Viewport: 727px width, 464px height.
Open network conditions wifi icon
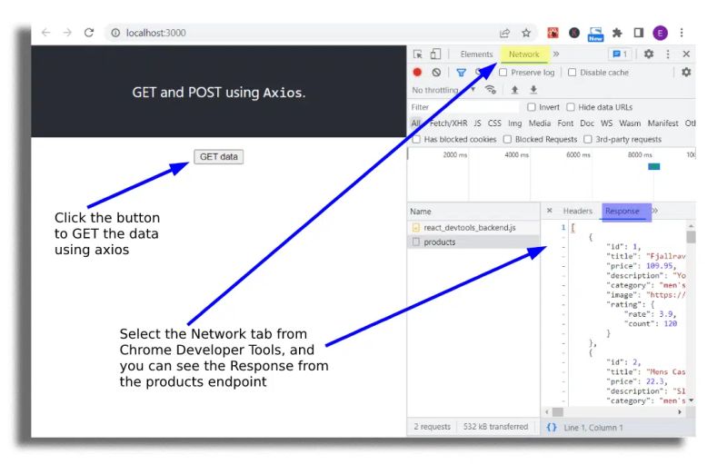490,89
